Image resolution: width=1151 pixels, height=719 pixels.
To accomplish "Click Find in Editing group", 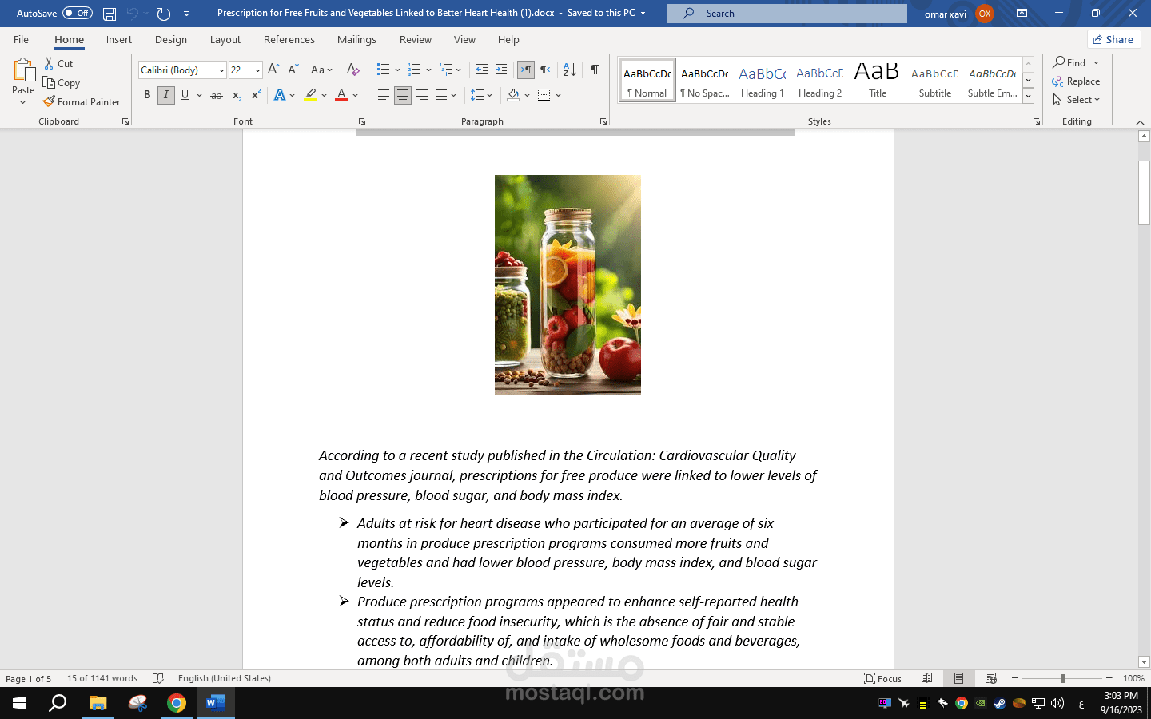I will pos(1070,62).
